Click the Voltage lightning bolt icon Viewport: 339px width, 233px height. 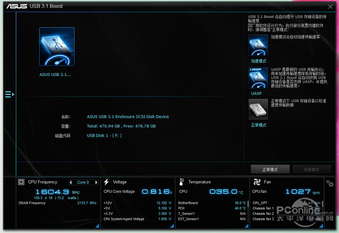(107, 182)
